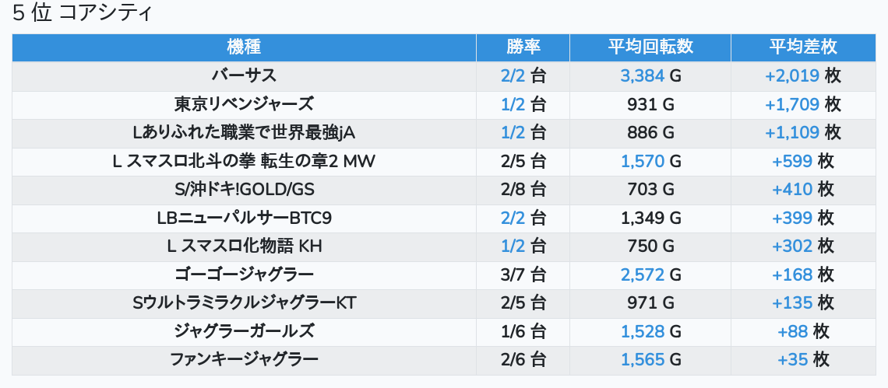Open L スマスロ化物語 KH entry
Image resolution: width=888 pixels, height=388 pixels.
coord(244,246)
